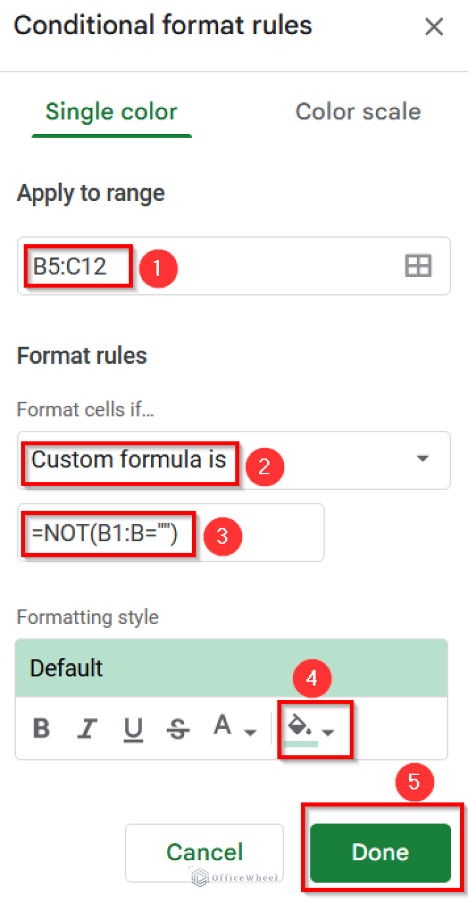Click the Done button to save rule
The image size is (468, 901).
click(379, 853)
